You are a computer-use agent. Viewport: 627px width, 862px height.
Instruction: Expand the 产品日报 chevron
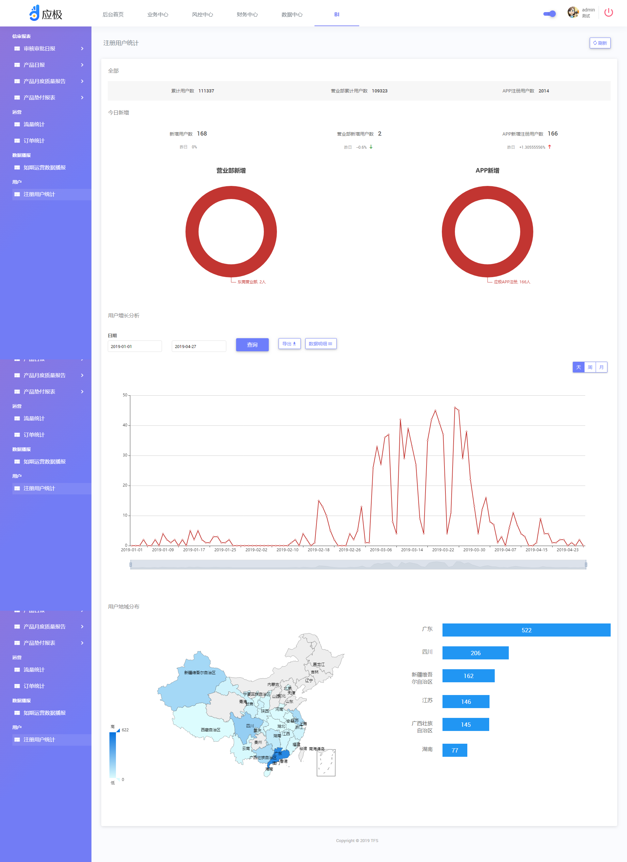82,65
